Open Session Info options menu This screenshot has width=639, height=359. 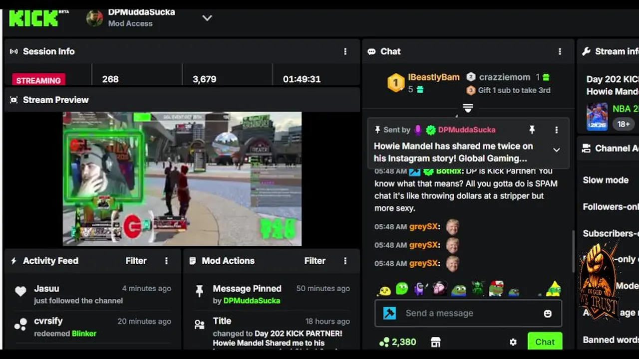[345, 51]
